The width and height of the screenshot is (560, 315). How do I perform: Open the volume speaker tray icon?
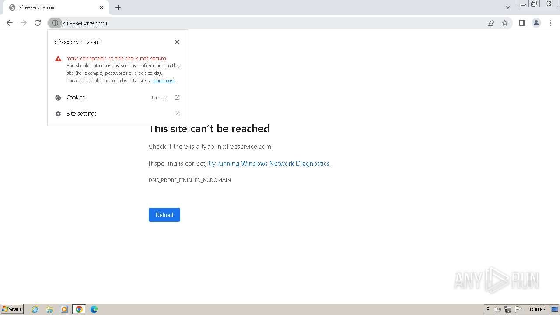(x=497, y=309)
